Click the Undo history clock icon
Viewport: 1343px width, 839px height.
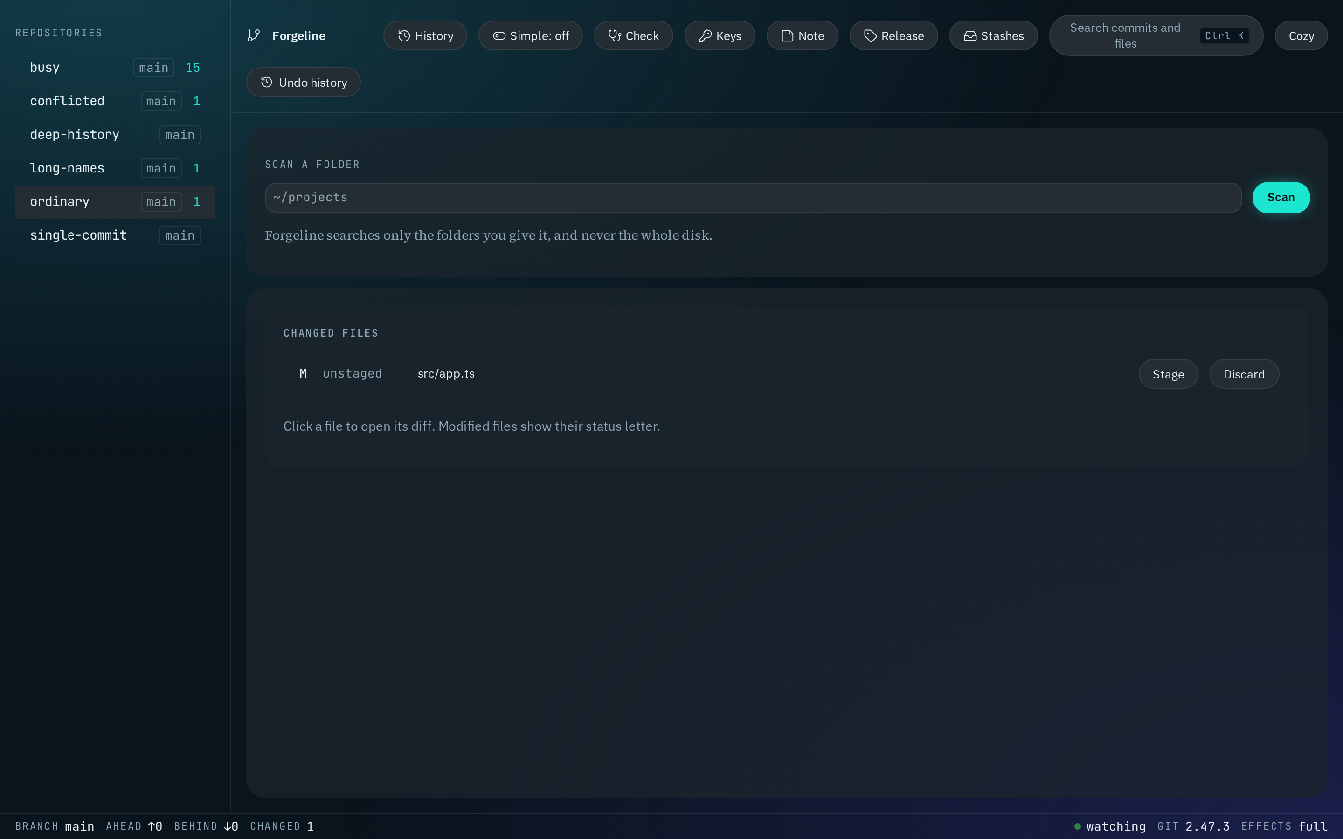click(x=267, y=82)
